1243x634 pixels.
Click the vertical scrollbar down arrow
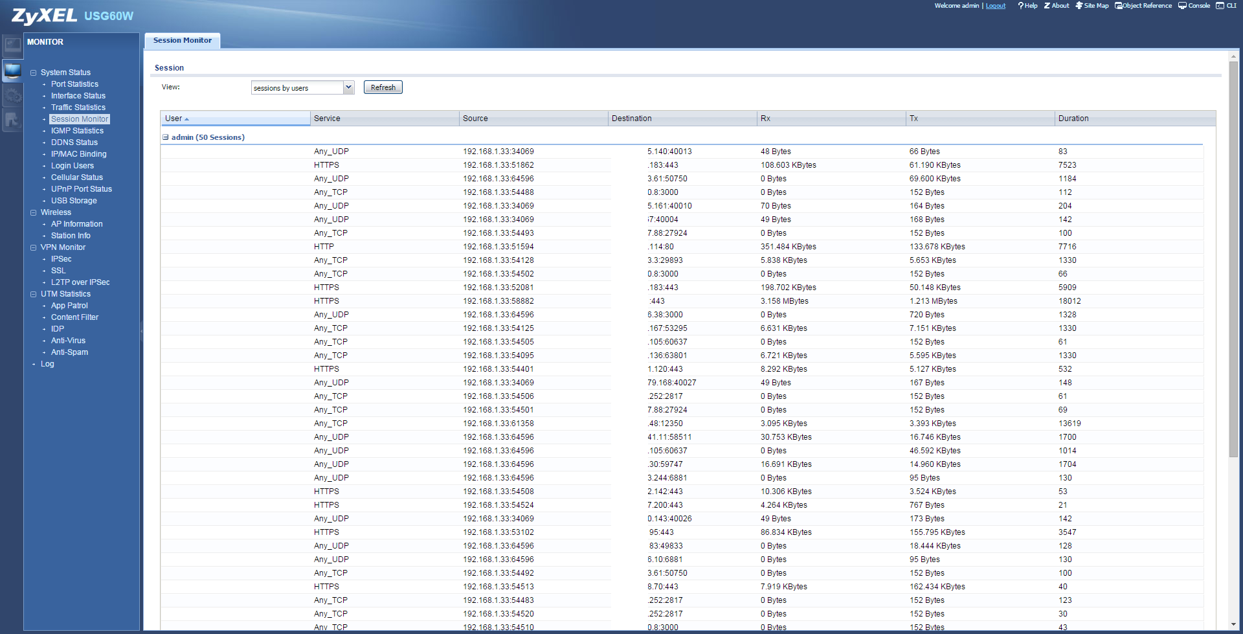point(1233,624)
